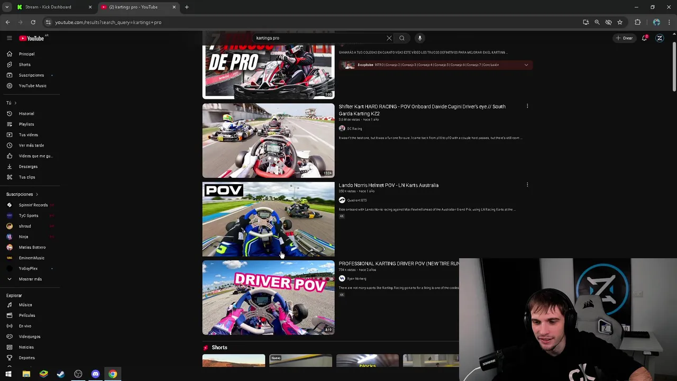Open Películas in the Explorar section

pyautogui.click(x=26, y=315)
